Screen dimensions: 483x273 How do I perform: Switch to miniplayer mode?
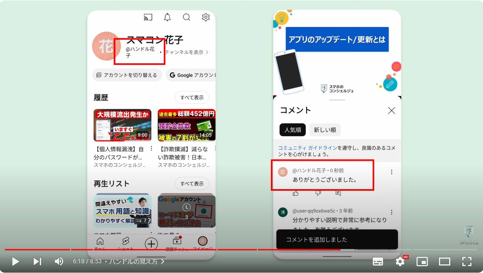point(422,262)
